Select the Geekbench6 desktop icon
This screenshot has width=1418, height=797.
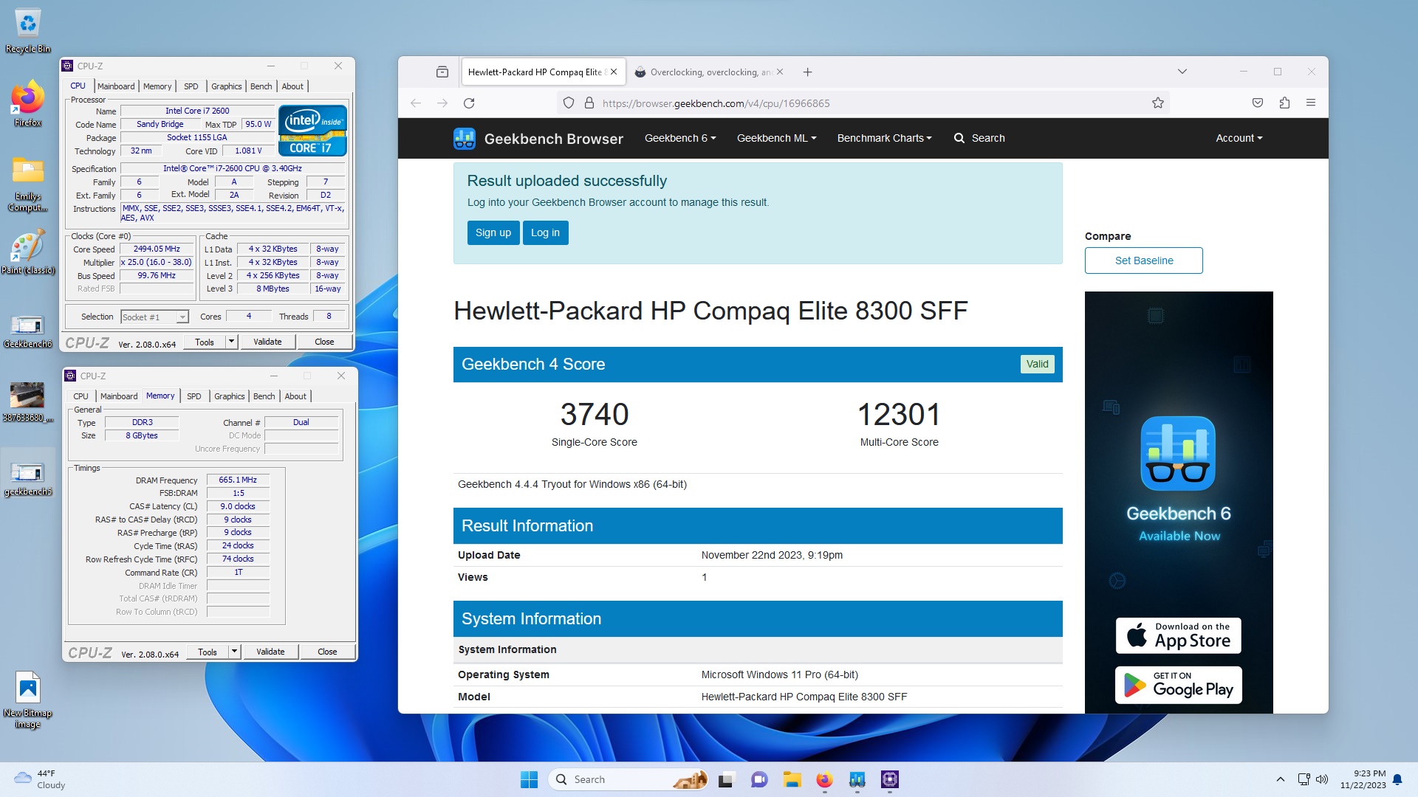click(28, 330)
